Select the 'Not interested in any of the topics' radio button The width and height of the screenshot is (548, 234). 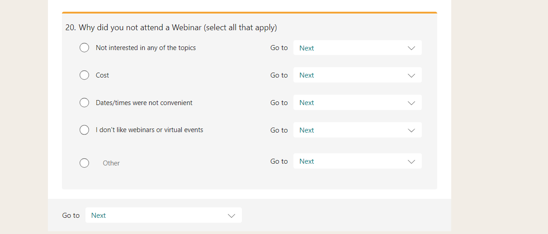click(84, 48)
